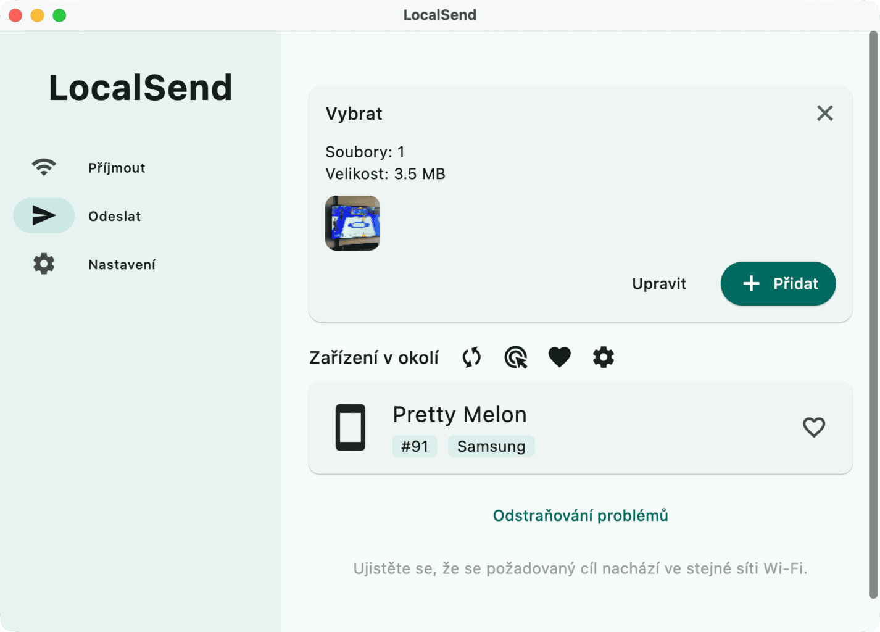The width and height of the screenshot is (880, 632).
Task: Click the sidebar settings gear icon
Action: (44, 264)
